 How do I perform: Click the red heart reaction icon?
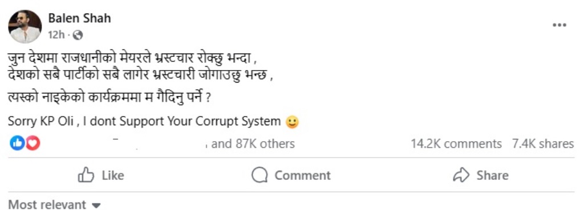click(33, 143)
